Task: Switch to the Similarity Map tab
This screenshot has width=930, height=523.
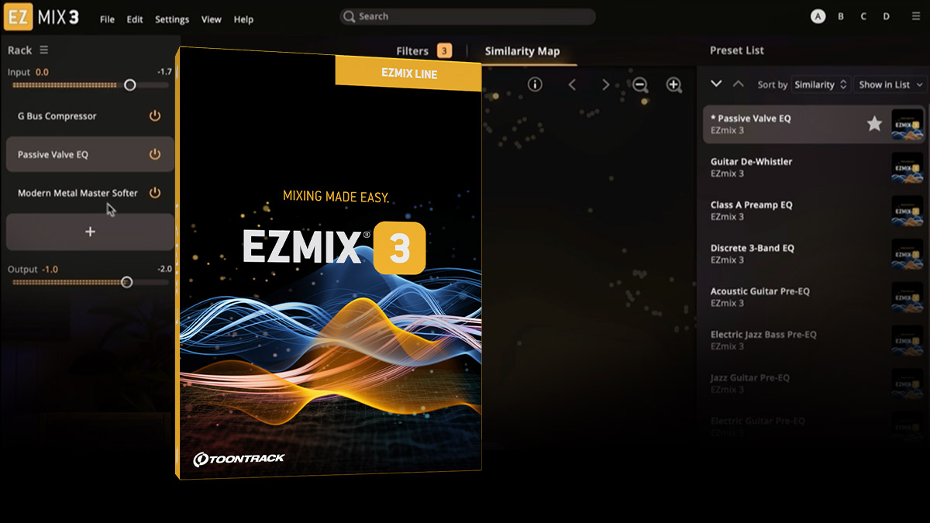Action: pyautogui.click(x=522, y=51)
